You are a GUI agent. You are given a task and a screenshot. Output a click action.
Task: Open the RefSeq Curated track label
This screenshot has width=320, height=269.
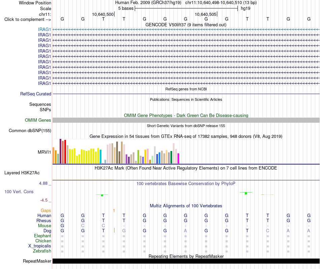coord(36,94)
